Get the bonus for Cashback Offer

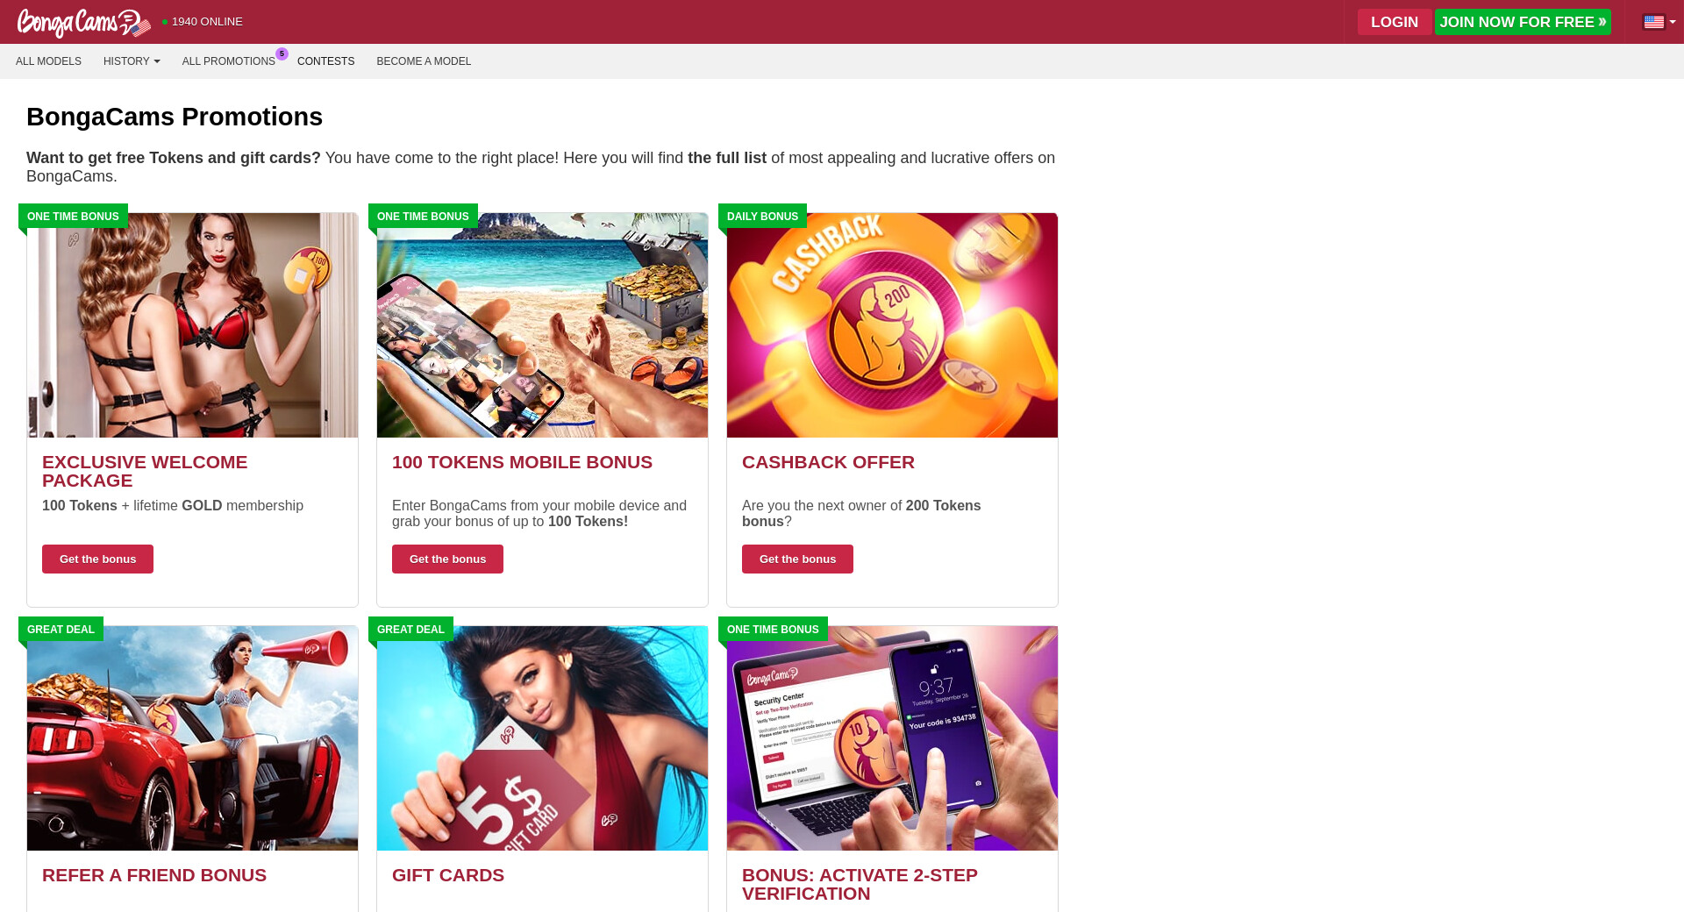tap(797, 559)
